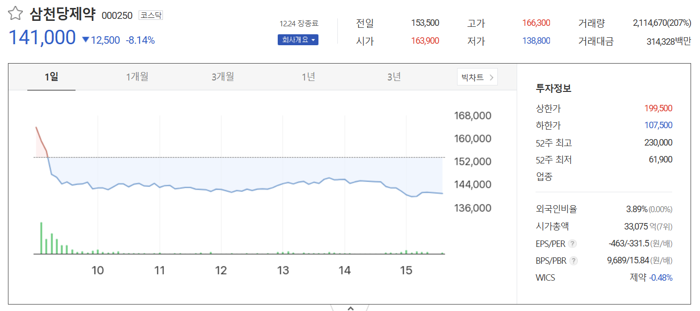Open the BPS/PBR help question mark
700x311 pixels.
pyautogui.click(x=574, y=260)
